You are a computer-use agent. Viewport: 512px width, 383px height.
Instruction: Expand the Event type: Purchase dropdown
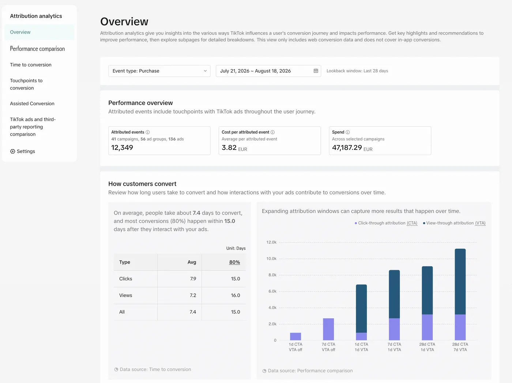tap(159, 71)
